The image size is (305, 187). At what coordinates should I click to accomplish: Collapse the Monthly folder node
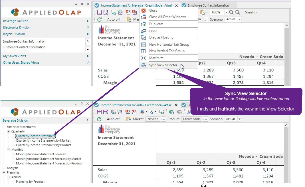(x=8, y=150)
